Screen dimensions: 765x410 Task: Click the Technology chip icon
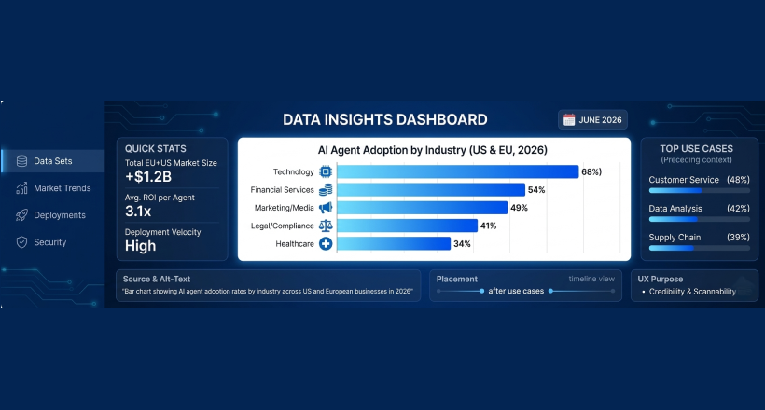pyautogui.click(x=326, y=171)
